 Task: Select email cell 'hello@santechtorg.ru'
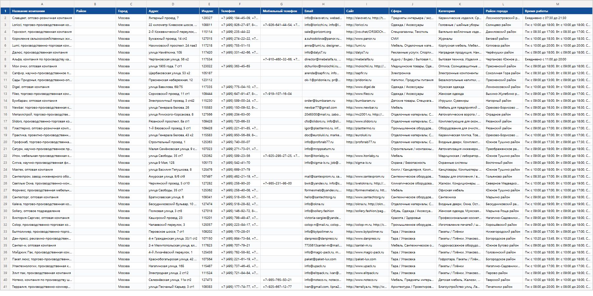click(323, 197)
